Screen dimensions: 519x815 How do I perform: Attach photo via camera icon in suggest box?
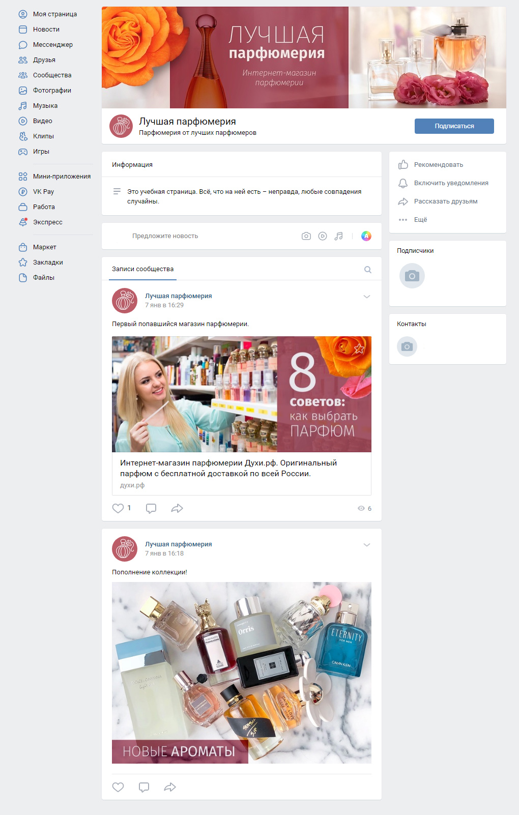[x=306, y=236]
